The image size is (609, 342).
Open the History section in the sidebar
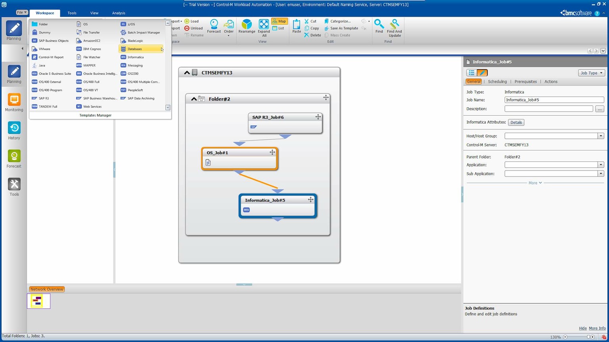[14, 131]
